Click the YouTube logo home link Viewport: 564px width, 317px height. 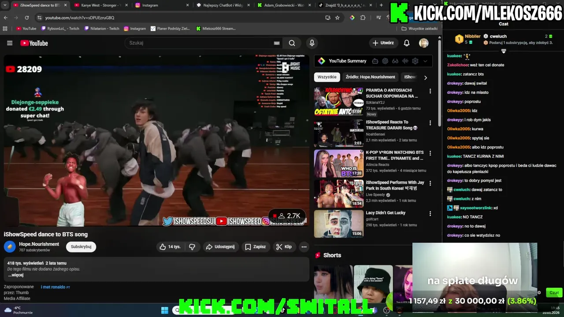(34, 43)
